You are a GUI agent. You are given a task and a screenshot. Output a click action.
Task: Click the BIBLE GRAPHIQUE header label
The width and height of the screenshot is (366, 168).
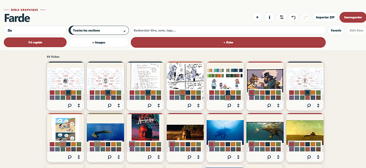click(x=25, y=10)
